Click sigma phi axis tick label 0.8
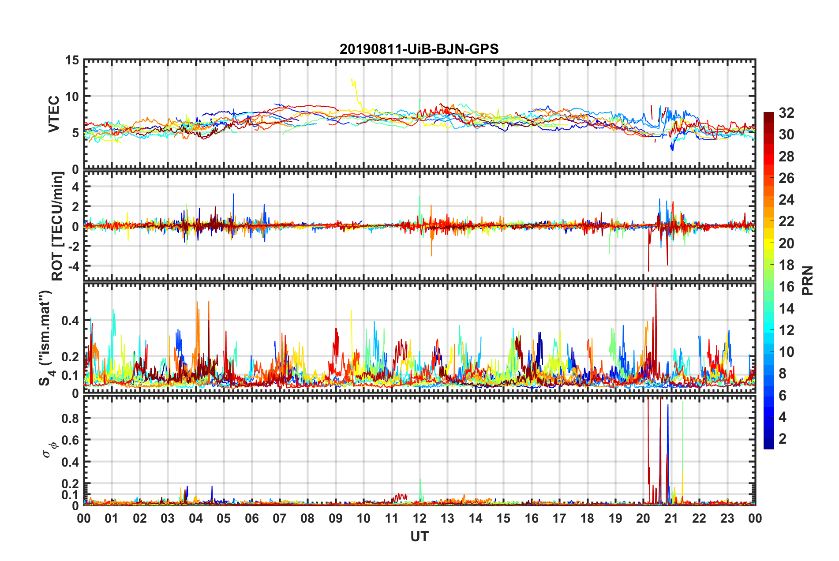Image resolution: width=839 pixels, height=561 pixels. pos(71,418)
